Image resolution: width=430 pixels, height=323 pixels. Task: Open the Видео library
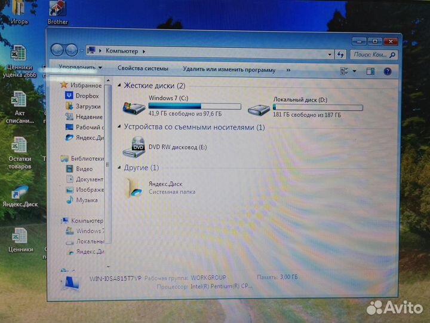click(79, 169)
